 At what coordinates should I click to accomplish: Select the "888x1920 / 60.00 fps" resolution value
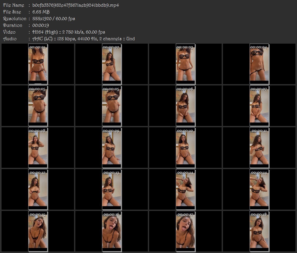point(54,19)
